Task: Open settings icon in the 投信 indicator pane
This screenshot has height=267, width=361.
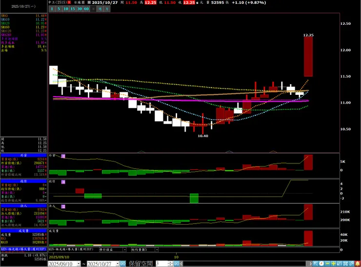Action: tap(63, 182)
